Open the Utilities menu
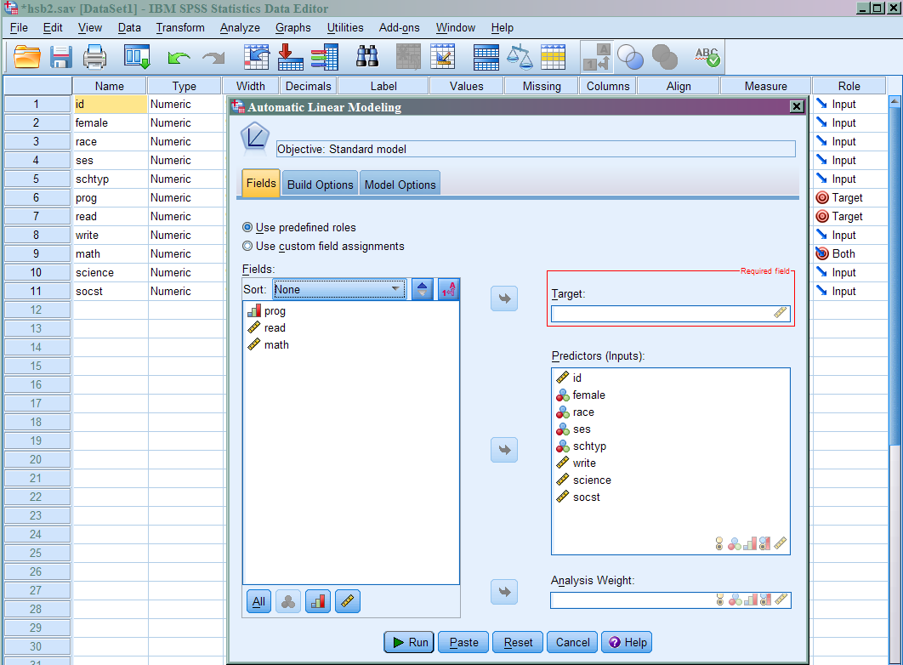 coord(345,27)
